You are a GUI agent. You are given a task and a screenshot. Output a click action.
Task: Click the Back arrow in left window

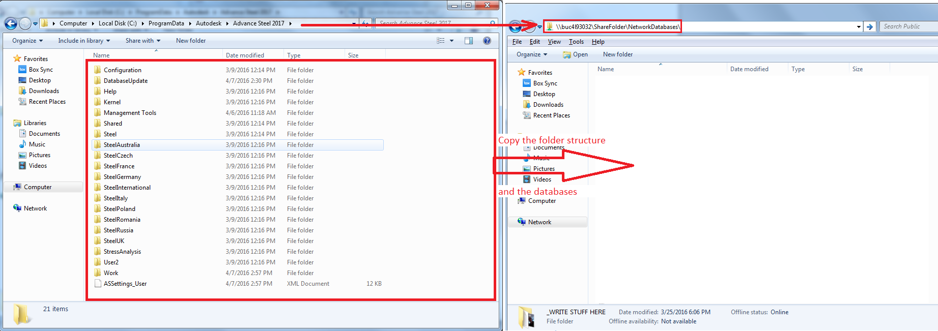coord(11,23)
